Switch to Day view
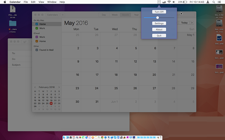 (x=104, y=15)
